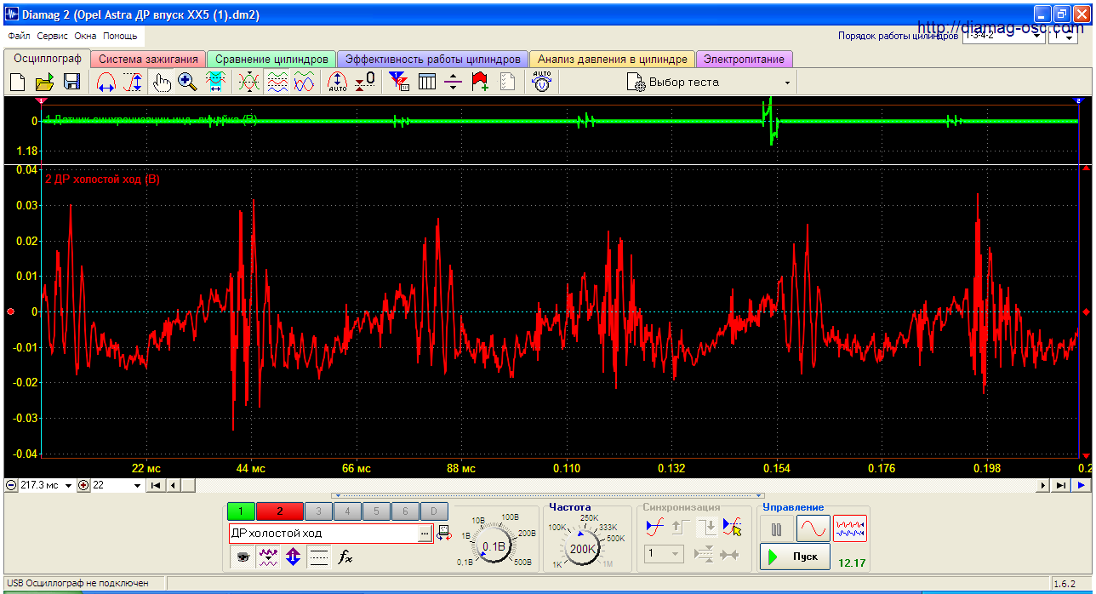This screenshot has height=594, width=1096.
Task: Click the overlaid red-blue waves icon
Action: (304, 83)
